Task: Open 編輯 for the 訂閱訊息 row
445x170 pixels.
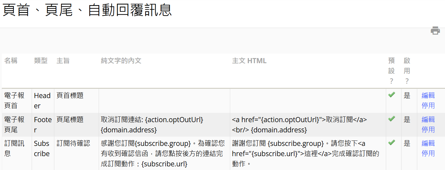Action: pyautogui.click(x=428, y=144)
